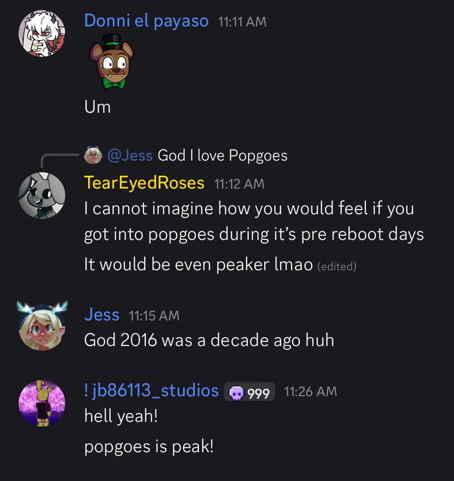The width and height of the screenshot is (454, 481).
Task: Click Jess's avatar with antler decoration
Action: 42,327
